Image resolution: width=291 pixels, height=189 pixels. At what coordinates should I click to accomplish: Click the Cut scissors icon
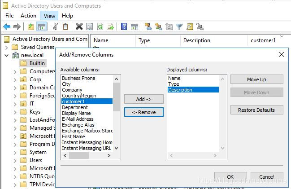point(55,27)
